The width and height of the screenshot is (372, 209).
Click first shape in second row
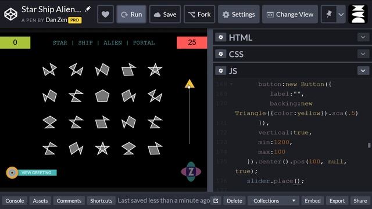click(x=49, y=96)
